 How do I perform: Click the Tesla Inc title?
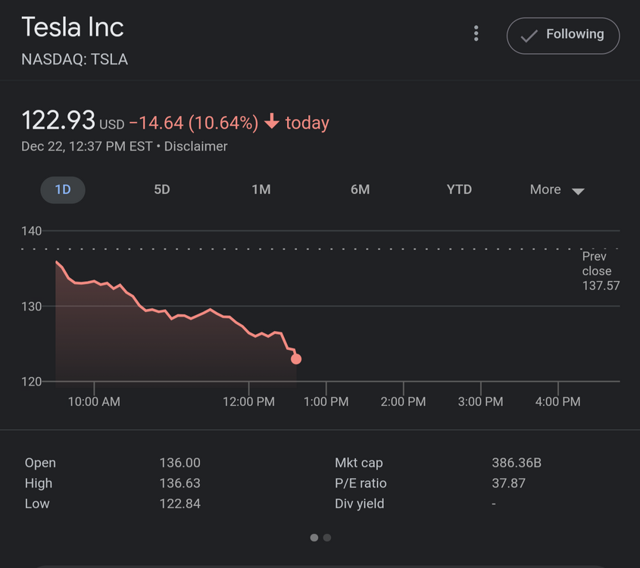73,27
